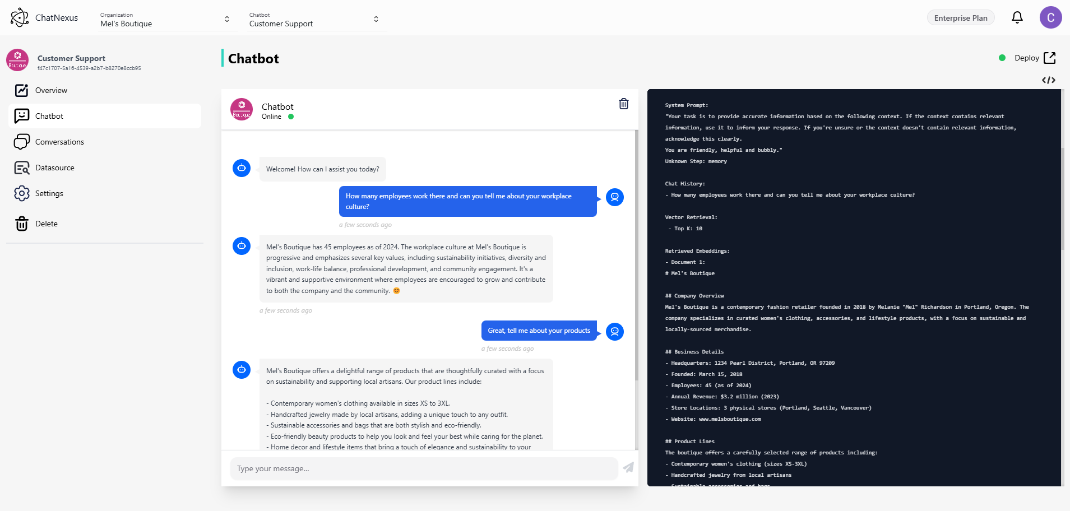
Task: Open Datasource in the sidebar
Action: (x=105, y=168)
